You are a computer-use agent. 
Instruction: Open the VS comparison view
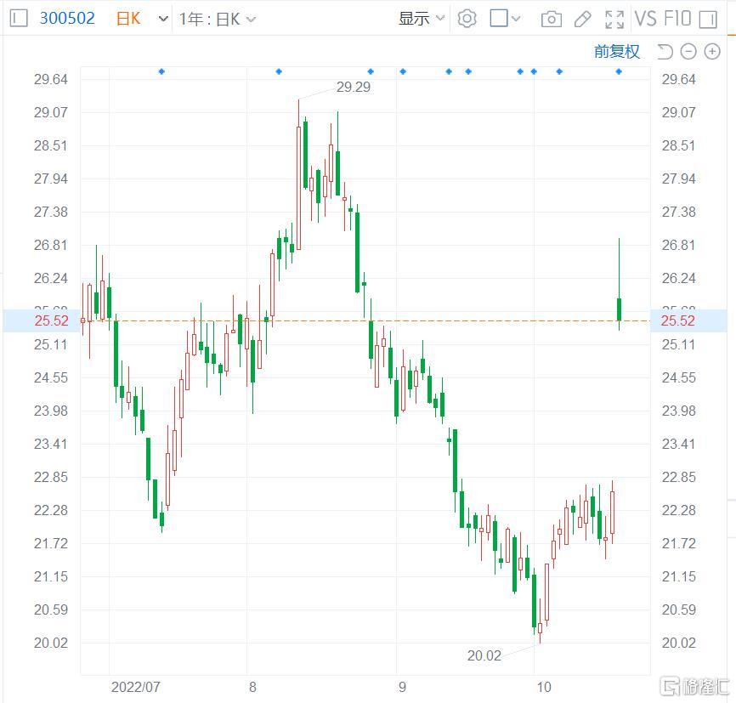coord(645,19)
